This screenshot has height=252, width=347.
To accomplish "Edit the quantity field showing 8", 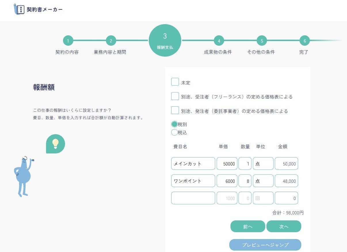I will (245, 181).
